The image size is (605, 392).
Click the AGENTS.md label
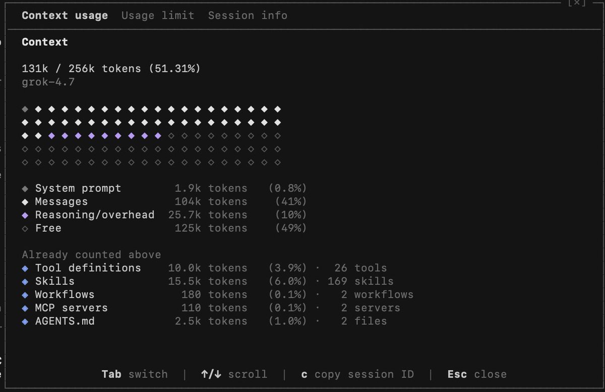coord(65,321)
